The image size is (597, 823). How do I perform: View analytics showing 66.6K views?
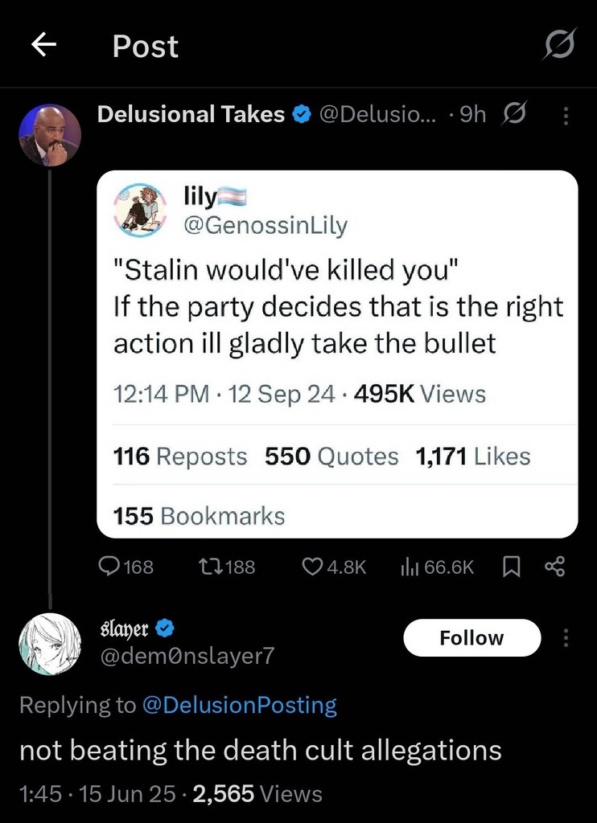(407, 567)
